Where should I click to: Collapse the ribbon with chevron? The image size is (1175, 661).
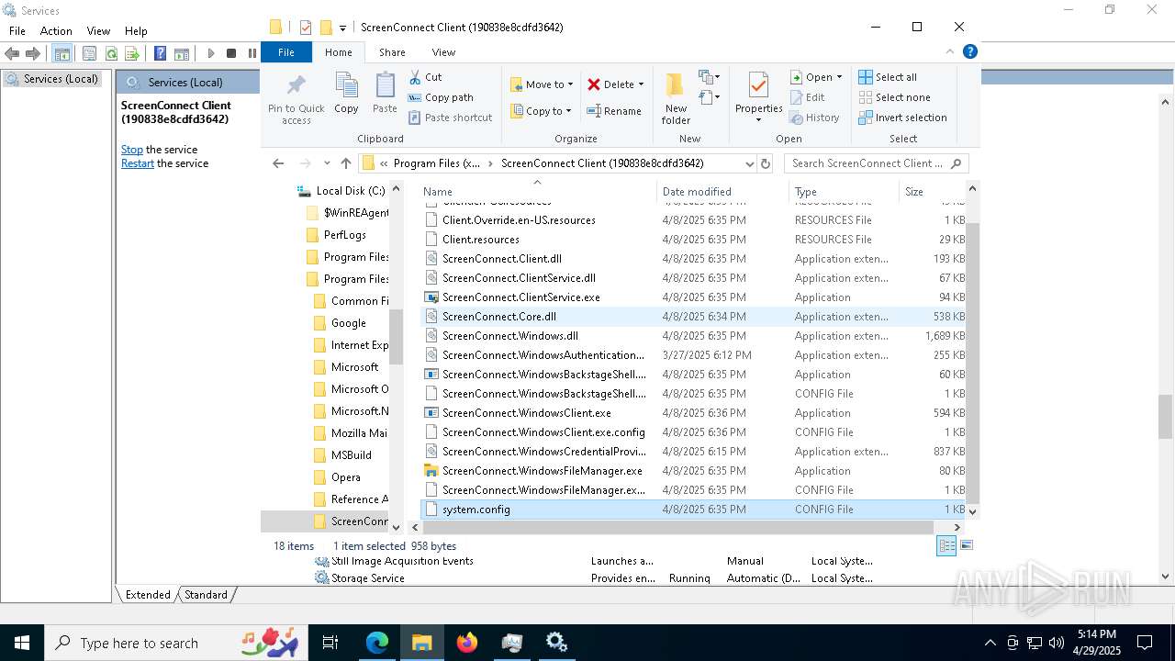click(x=950, y=51)
